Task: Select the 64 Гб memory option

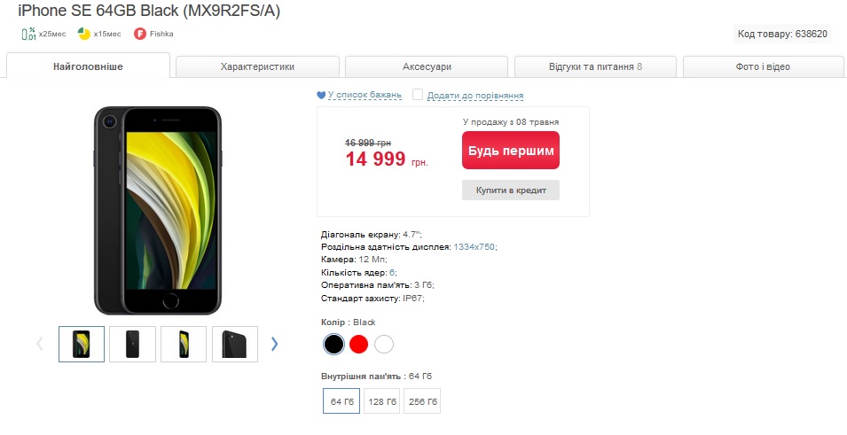Action: pyautogui.click(x=341, y=401)
